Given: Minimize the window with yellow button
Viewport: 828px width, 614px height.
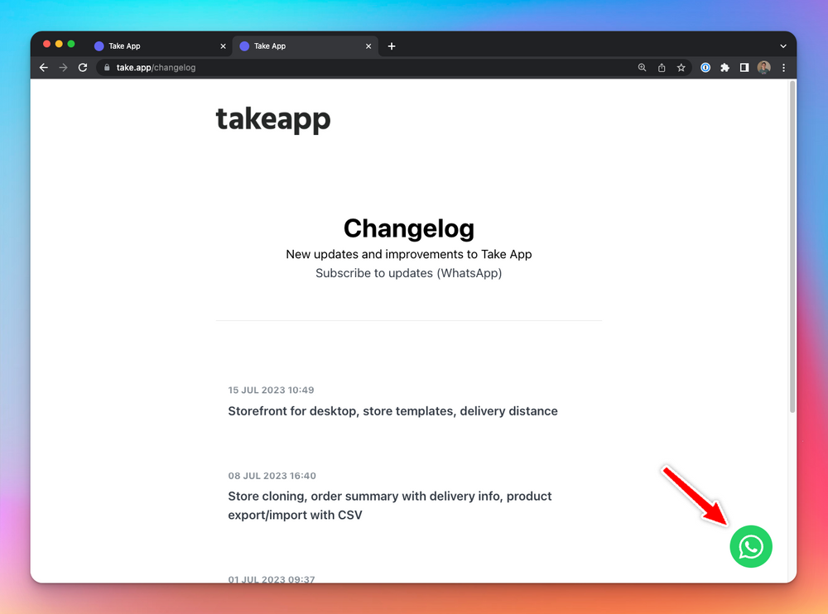Looking at the screenshot, I should pos(59,44).
